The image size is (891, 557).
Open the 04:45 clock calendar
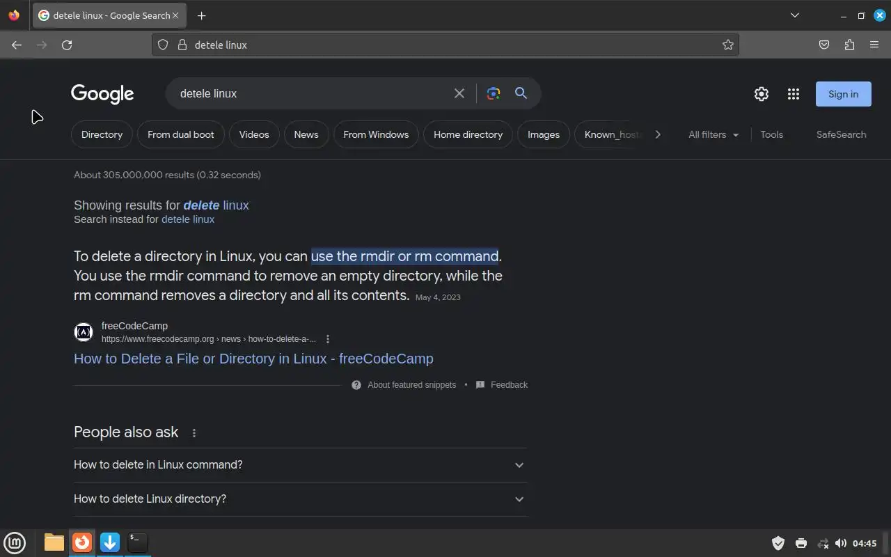[x=865, y=543]
